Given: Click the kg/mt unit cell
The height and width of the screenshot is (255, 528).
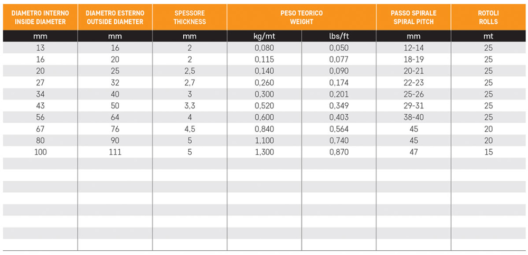Looking at the screenshot, I should click(x=265, y=36).
